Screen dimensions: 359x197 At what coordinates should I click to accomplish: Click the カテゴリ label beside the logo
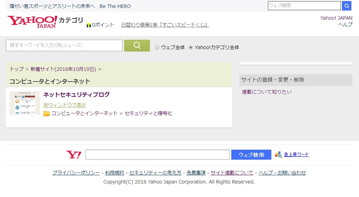[x=71, y=20]
